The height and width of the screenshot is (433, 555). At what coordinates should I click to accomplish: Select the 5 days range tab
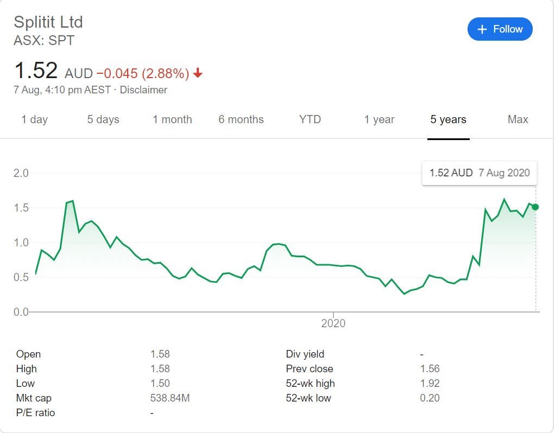pos(103,119)
